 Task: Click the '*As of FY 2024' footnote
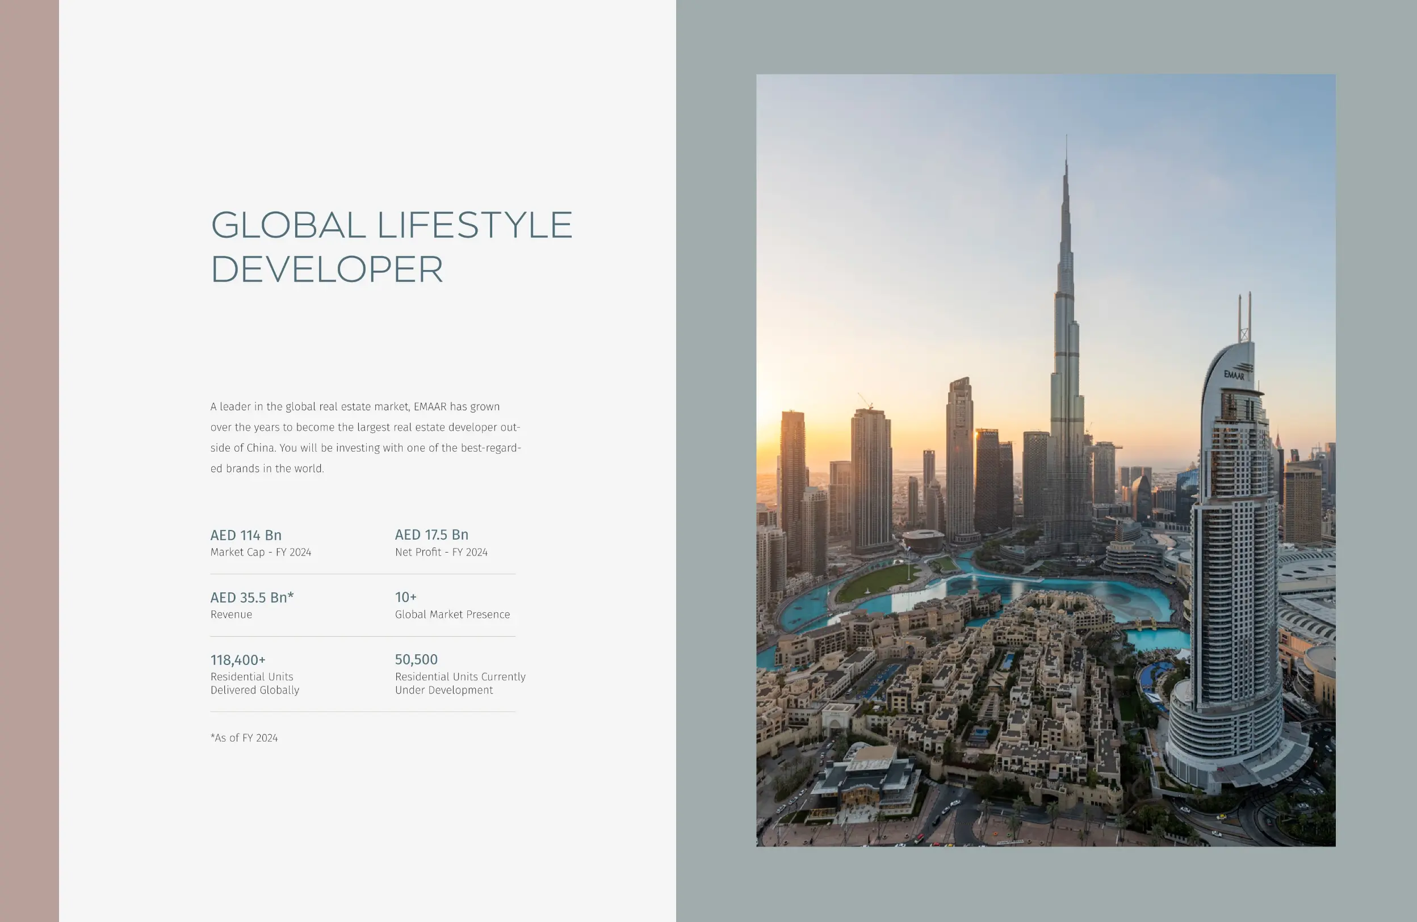click(244, 738)
